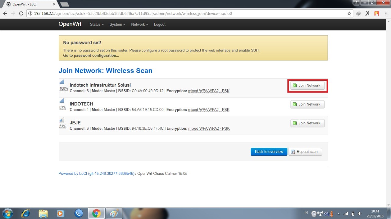Click the 51% signal label
Screen dimensions: 391x219
tap(63, 126)
